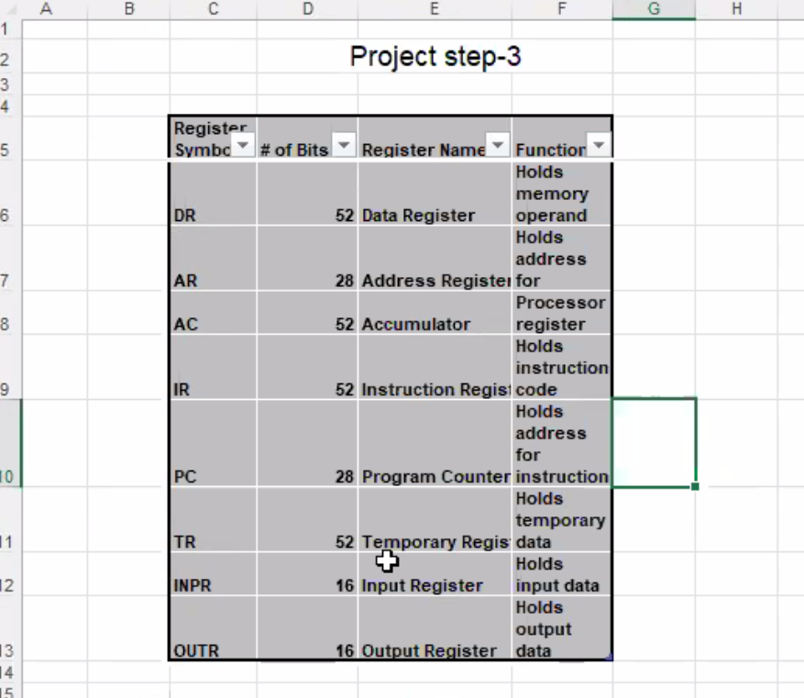Select column G header
The height and width of the screenshot is (698, 804).
pyautogui.click(x=654, y=9)
